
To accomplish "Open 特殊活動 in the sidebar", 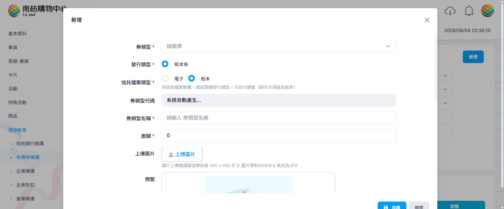I will point(17,103).
